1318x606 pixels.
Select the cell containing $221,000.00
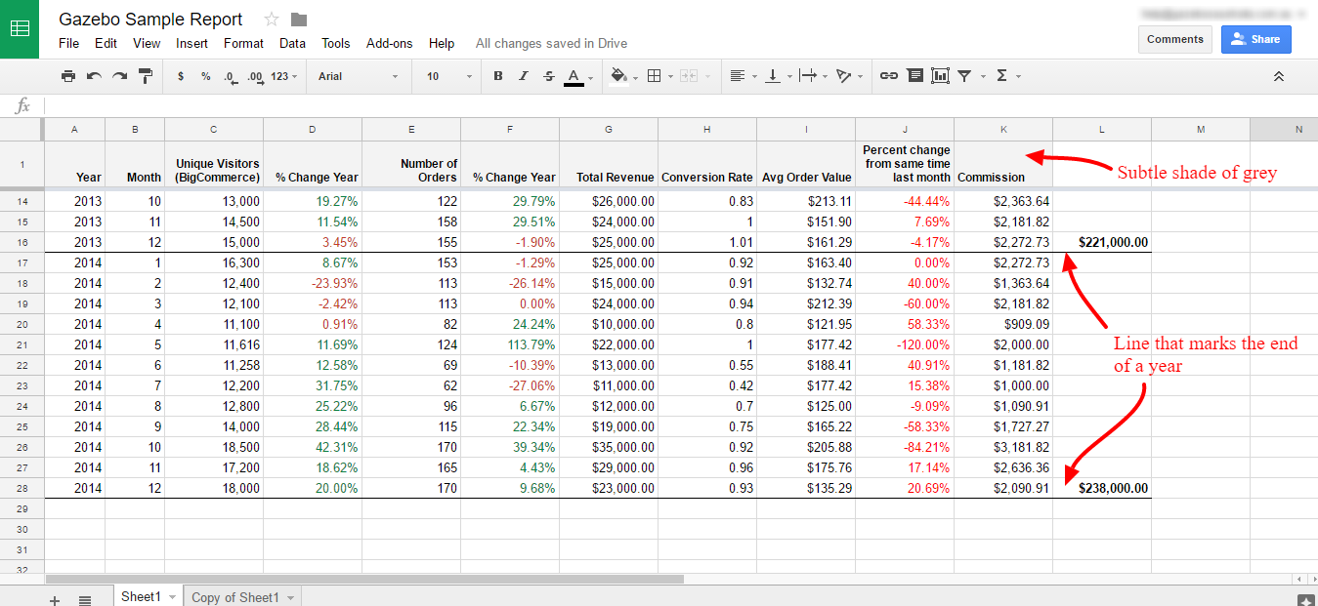1102,242
